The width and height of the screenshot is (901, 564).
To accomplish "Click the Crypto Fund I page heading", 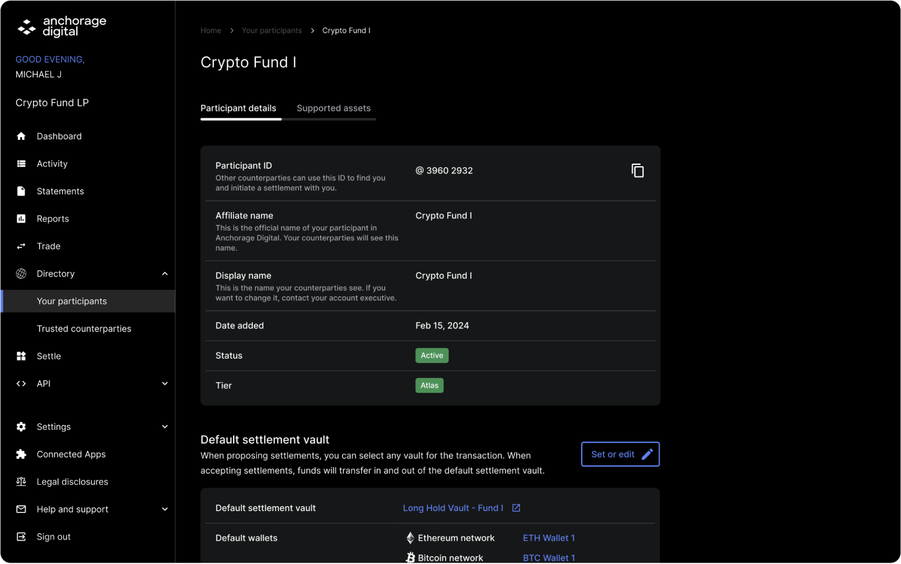I will coord(249,62).
